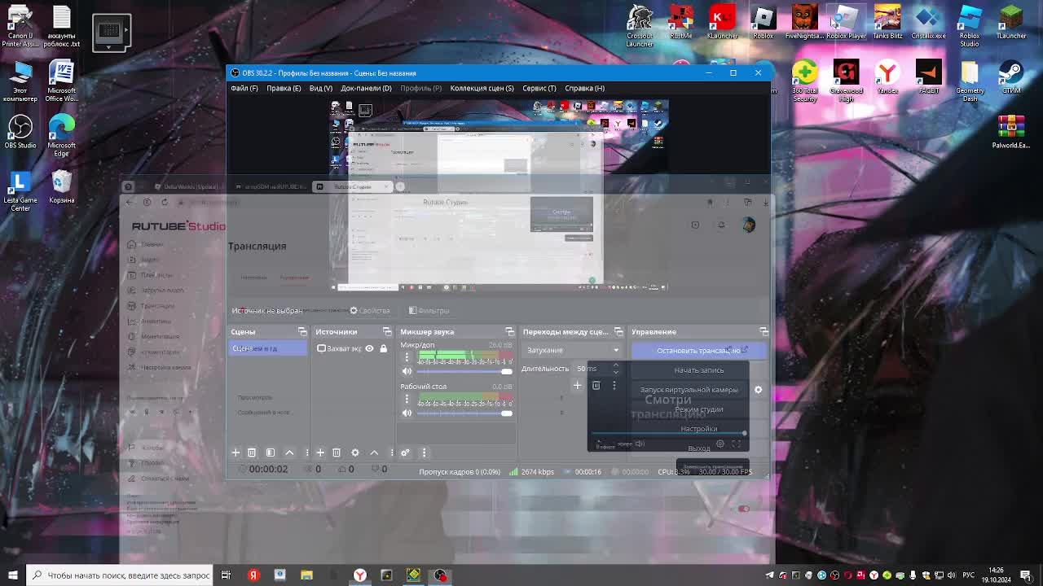Open source properties gear in Sources panel
The height and width of the screenshot is (586, 1043).
[x=355, y=453]
